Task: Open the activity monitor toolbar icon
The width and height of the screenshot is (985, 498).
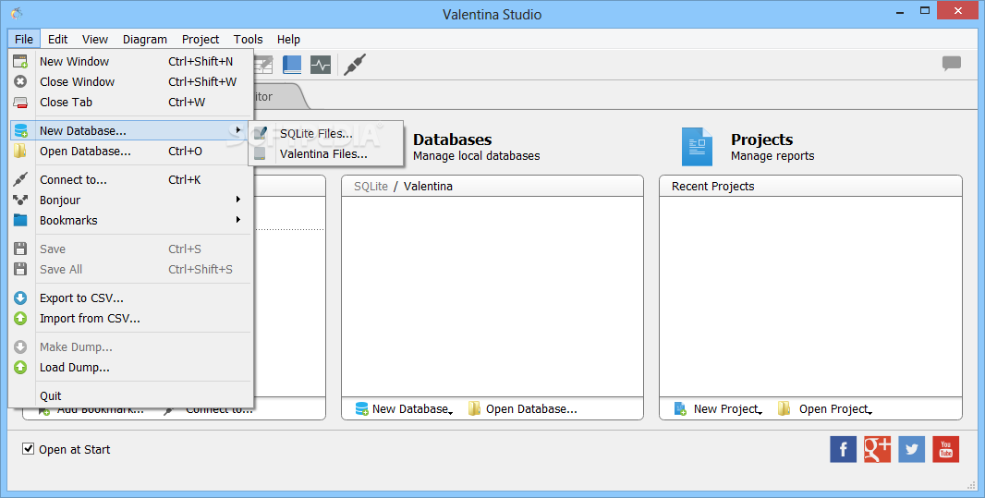Action: (321, 65)
